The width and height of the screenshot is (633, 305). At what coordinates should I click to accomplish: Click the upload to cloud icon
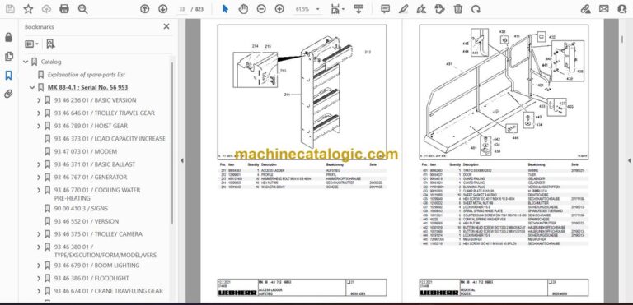pyautogui.click(x=46, y=9)
